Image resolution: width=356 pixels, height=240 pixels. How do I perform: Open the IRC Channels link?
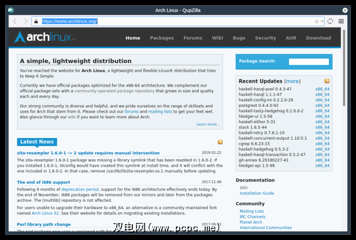pyautogui.click(x=252, y=217)
